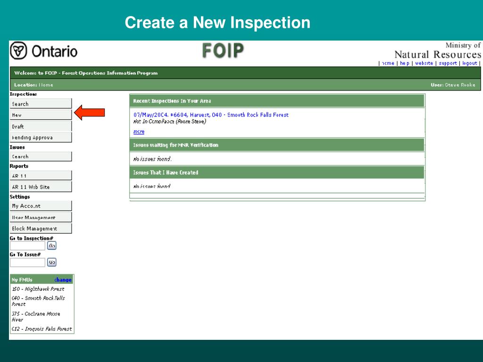Open the AR 11 report

coord(41,176)
